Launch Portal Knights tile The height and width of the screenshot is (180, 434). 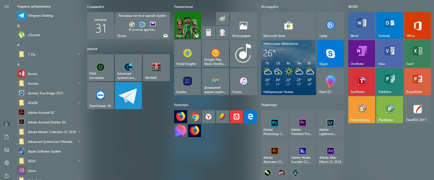[187, 53]
